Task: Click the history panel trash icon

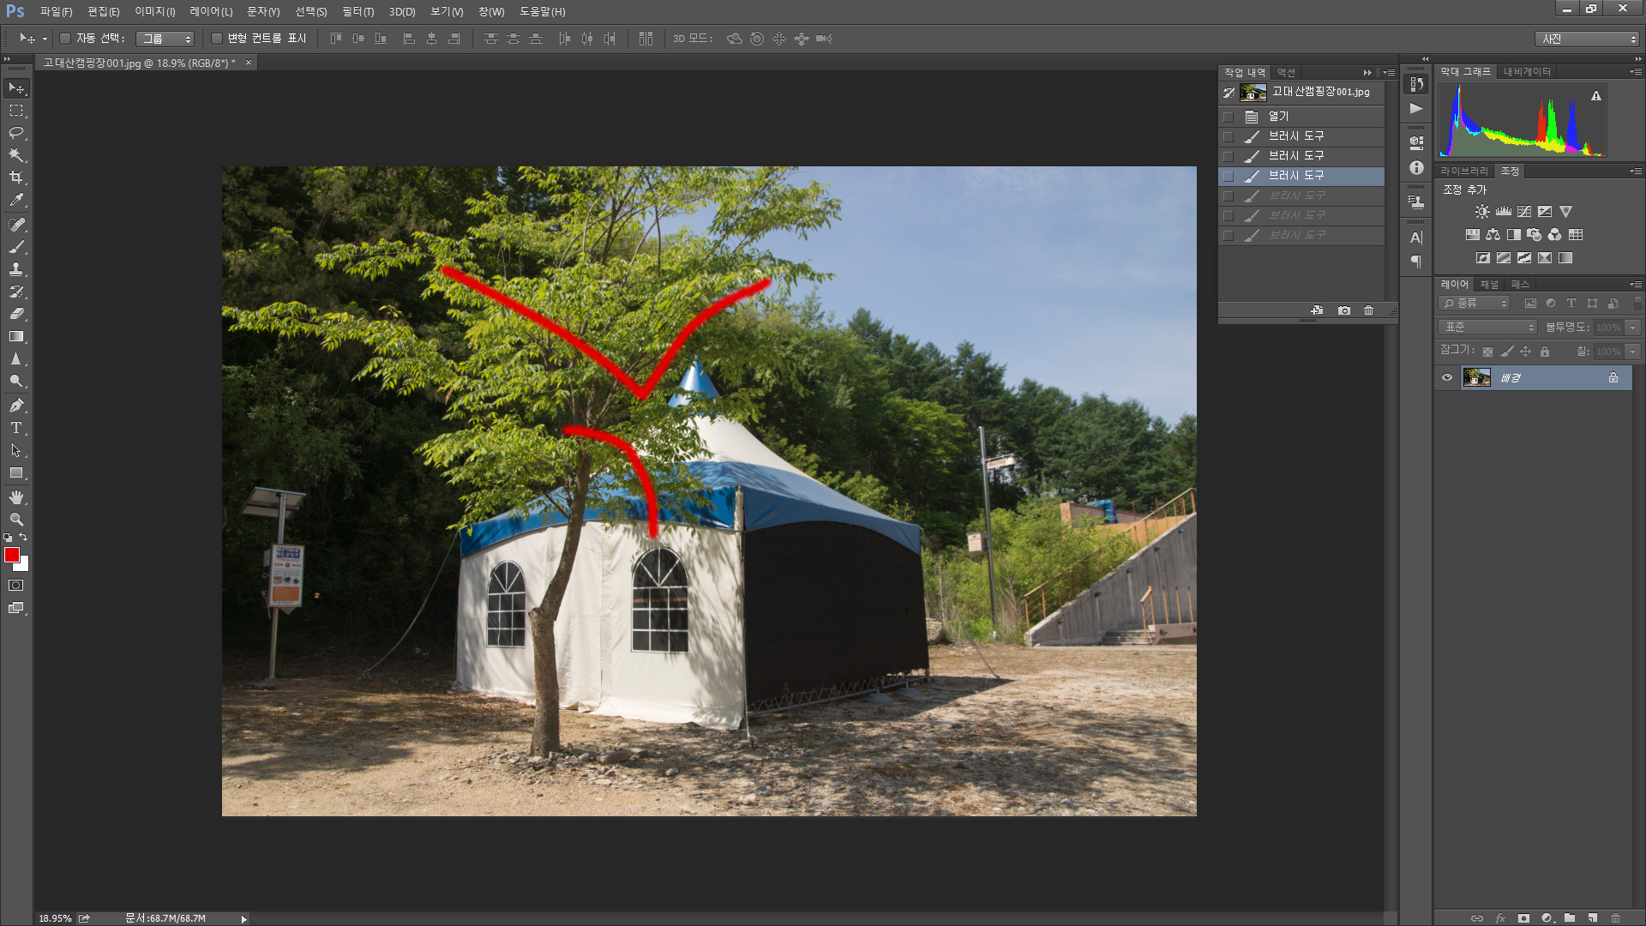Action: click(1368, 310)
